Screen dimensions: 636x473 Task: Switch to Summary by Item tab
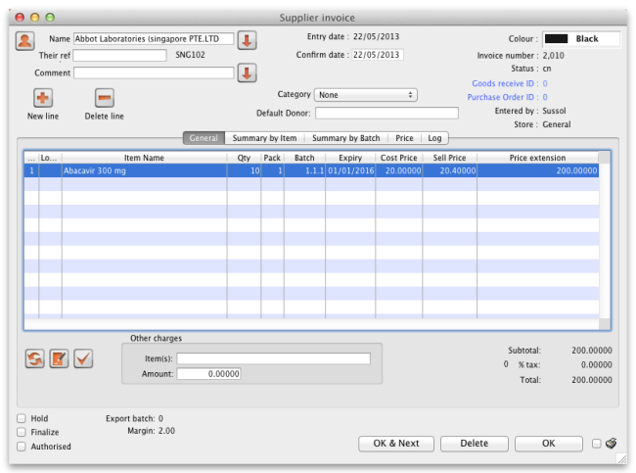(x=263, y=138)
